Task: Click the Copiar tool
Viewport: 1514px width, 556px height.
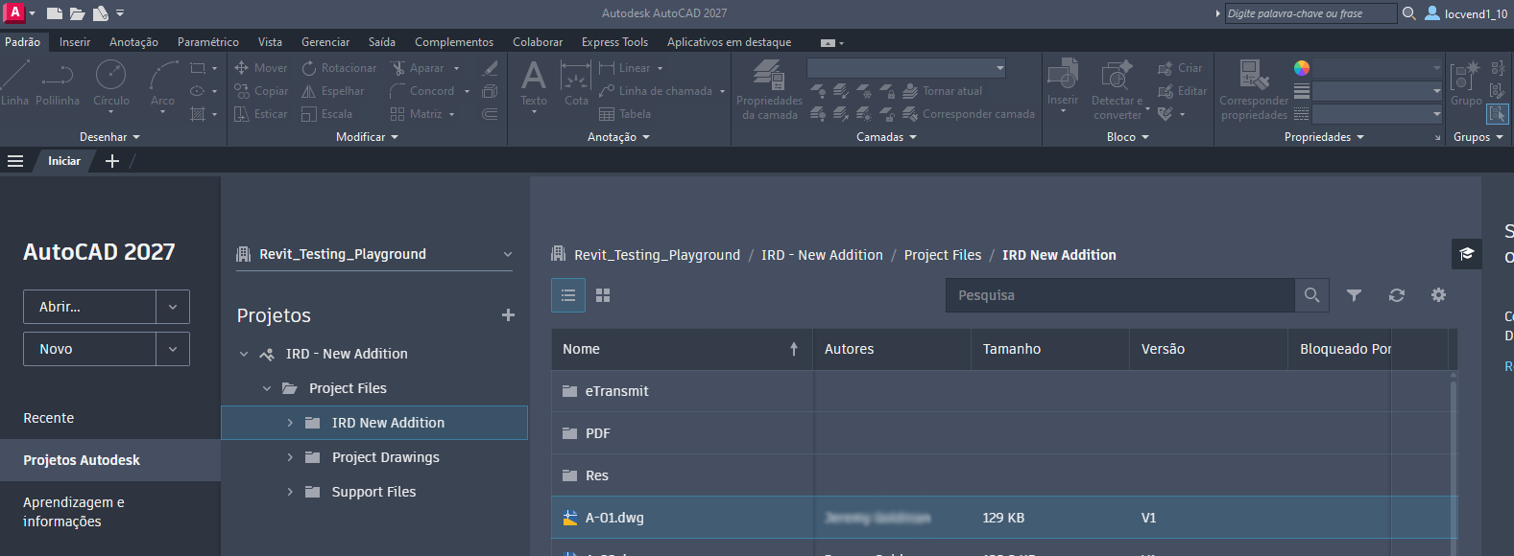Action: [x=261, y=91]
